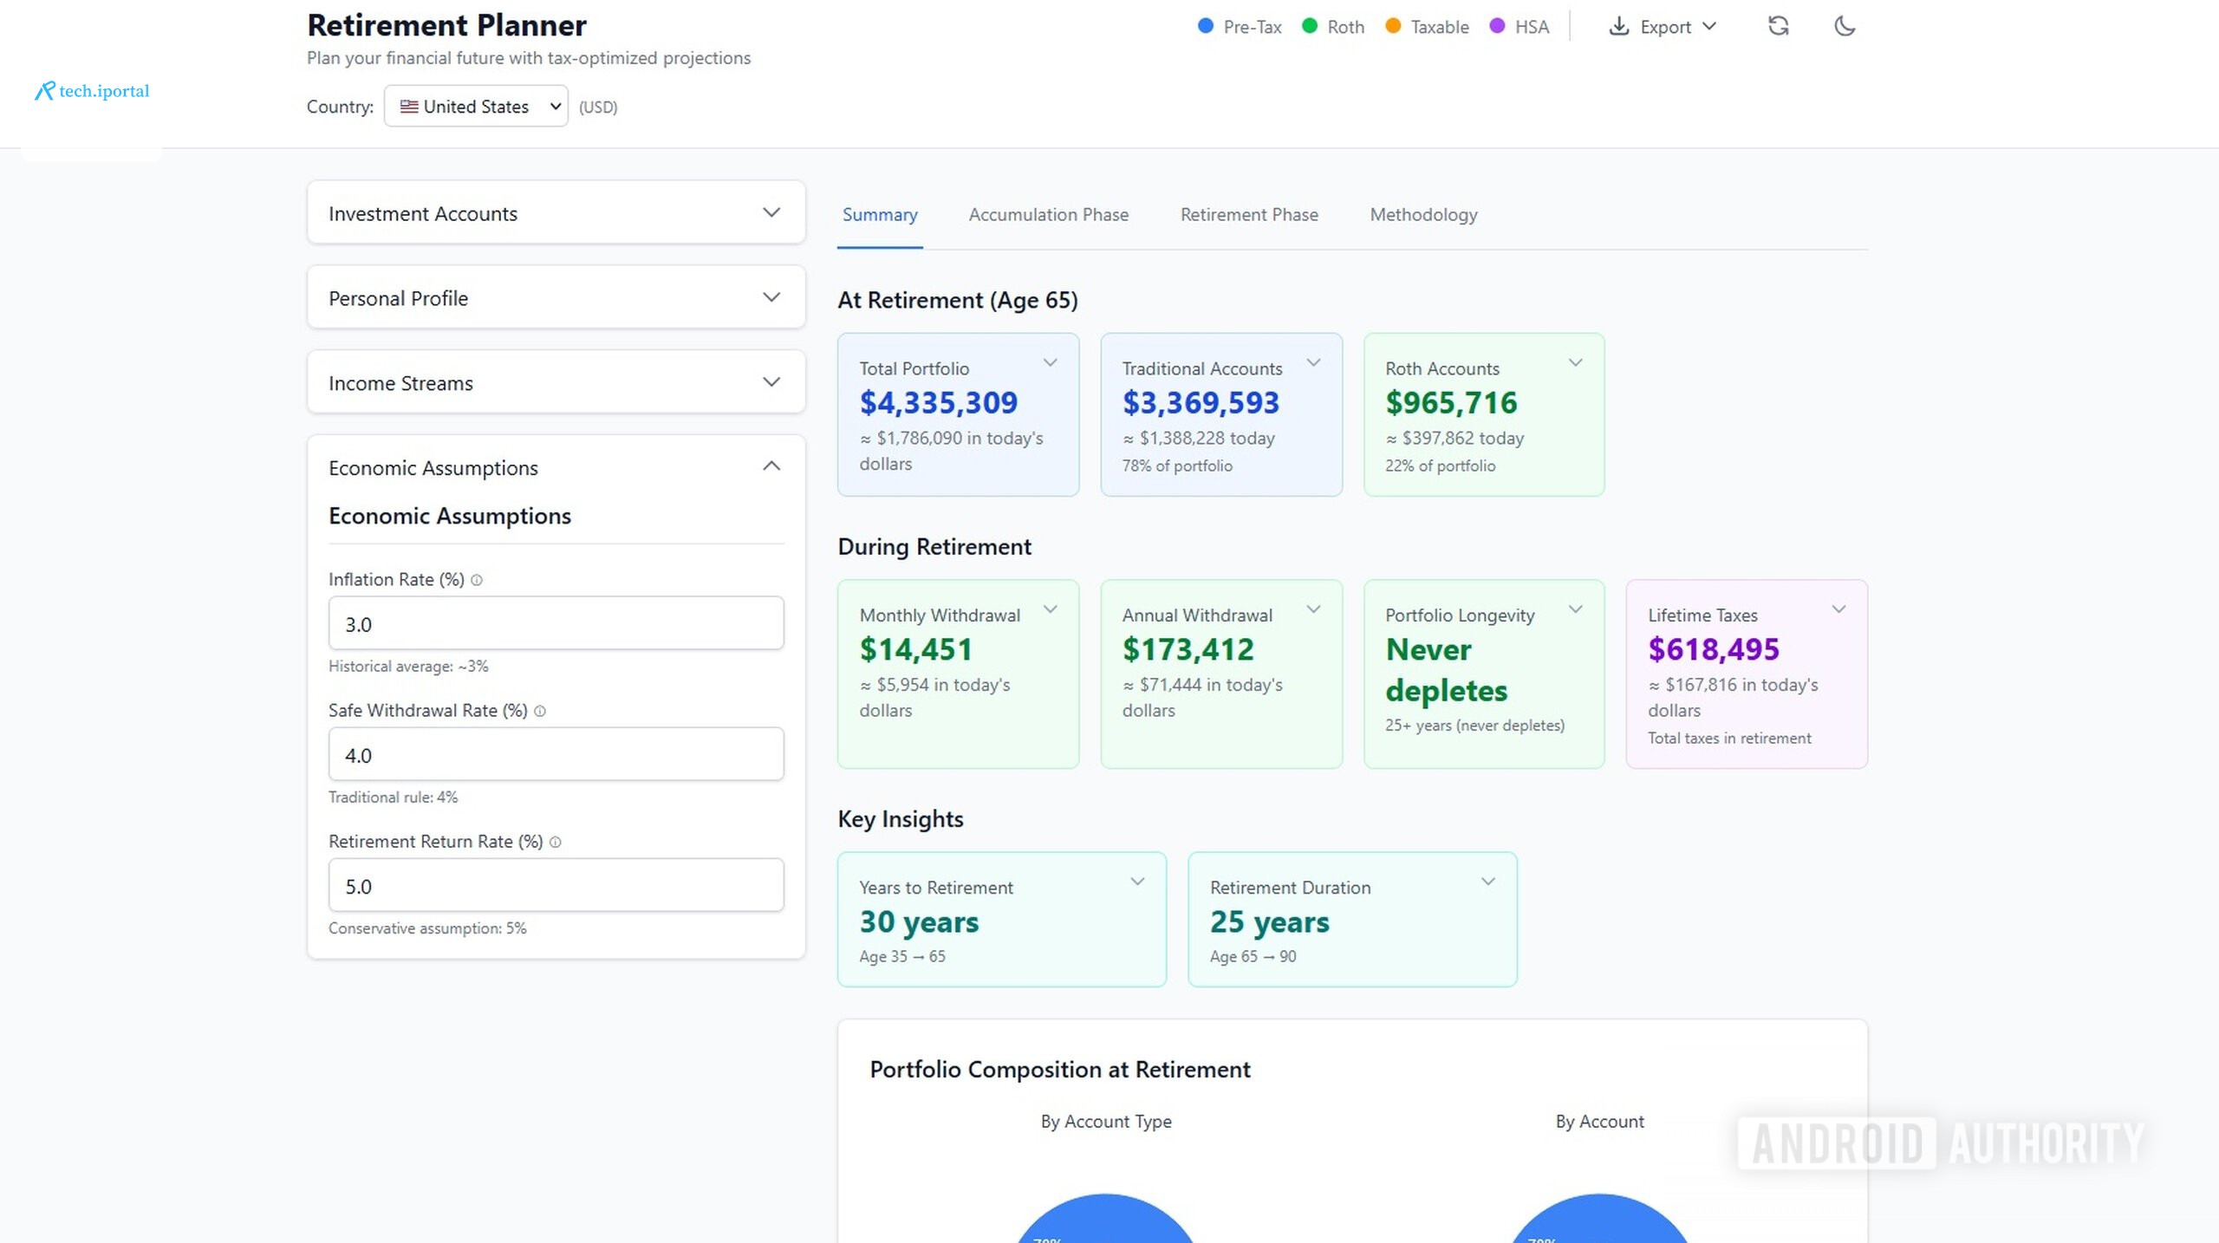This screenshot has width=2219, height=1243.
Task: Click the $618,495 Lifetime Taxes value
Action: coord(1714,649)
